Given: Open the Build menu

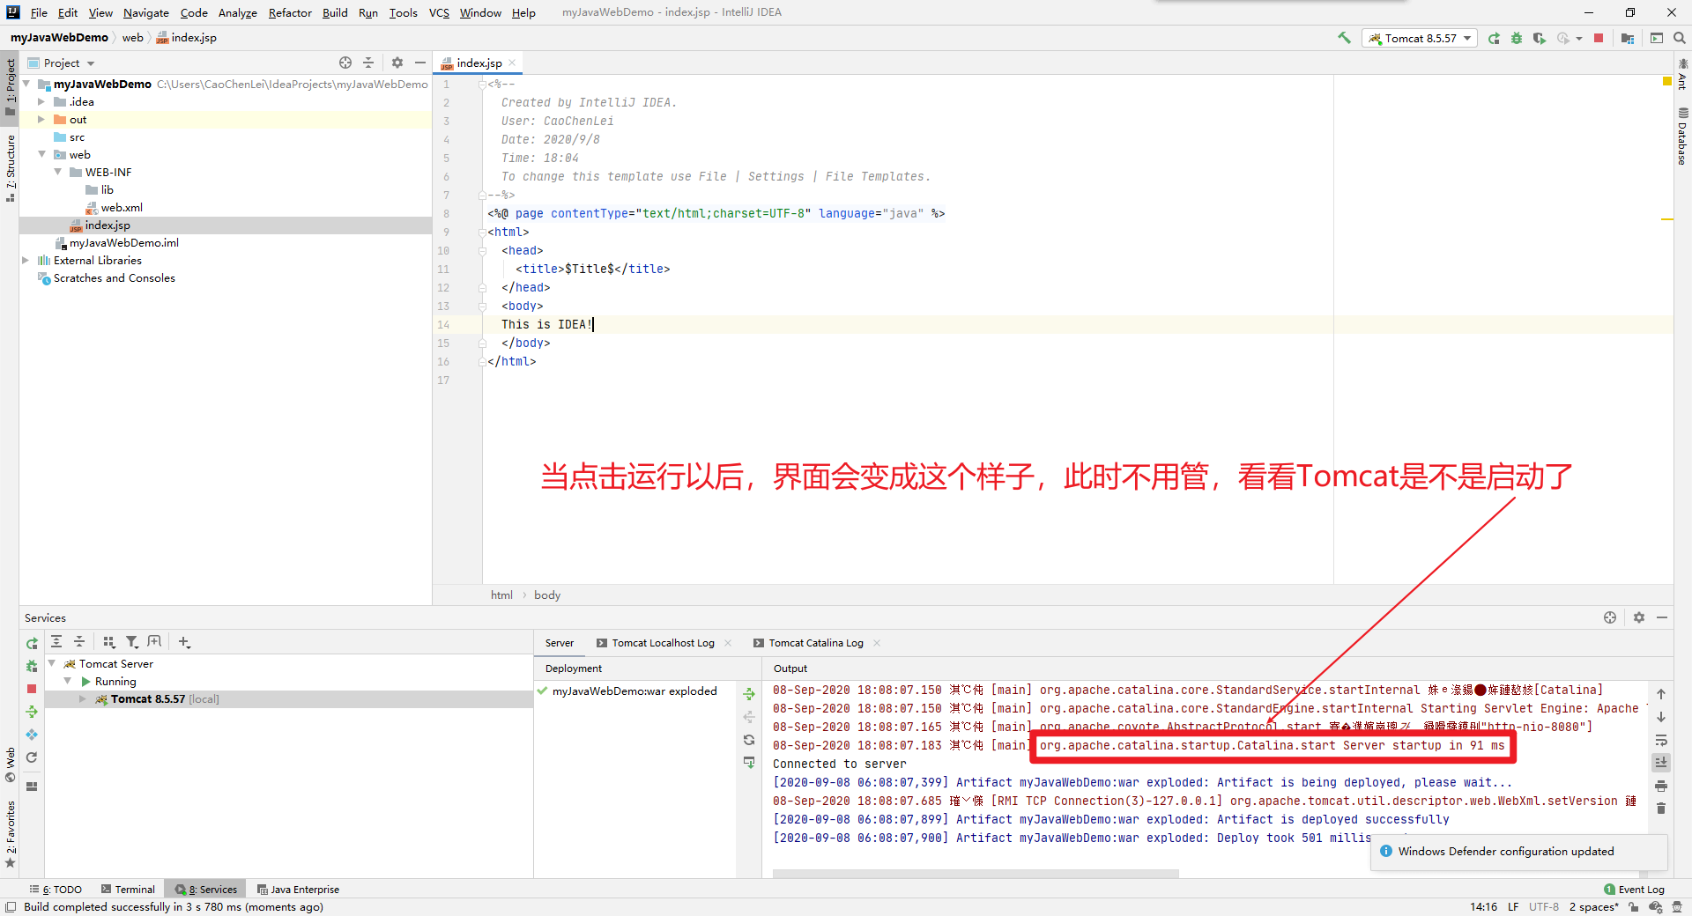Looking at the screenshot, I should [335, 12].
